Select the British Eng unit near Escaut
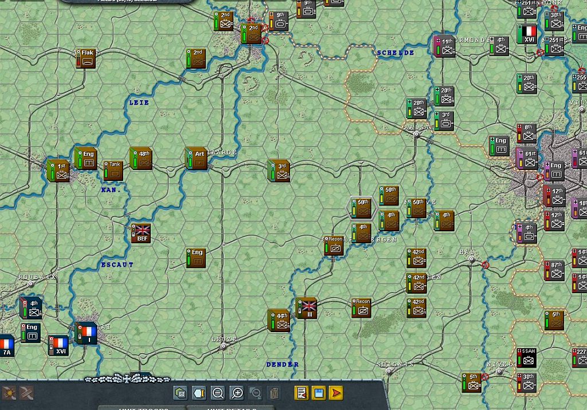Viewport: 587px width, 410px height. click(196, 258)
